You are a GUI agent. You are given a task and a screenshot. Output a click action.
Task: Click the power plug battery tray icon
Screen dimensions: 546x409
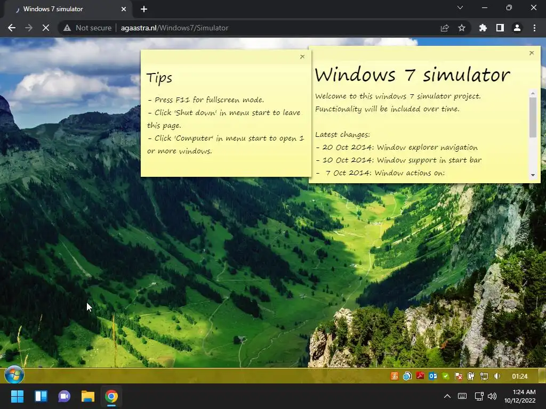[x=471, y=376]
